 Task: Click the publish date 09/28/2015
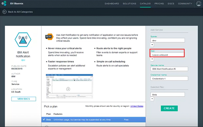click(17, 69)
